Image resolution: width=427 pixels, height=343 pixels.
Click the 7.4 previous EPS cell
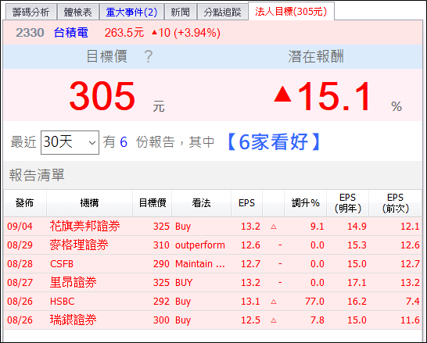click(413, 302)
